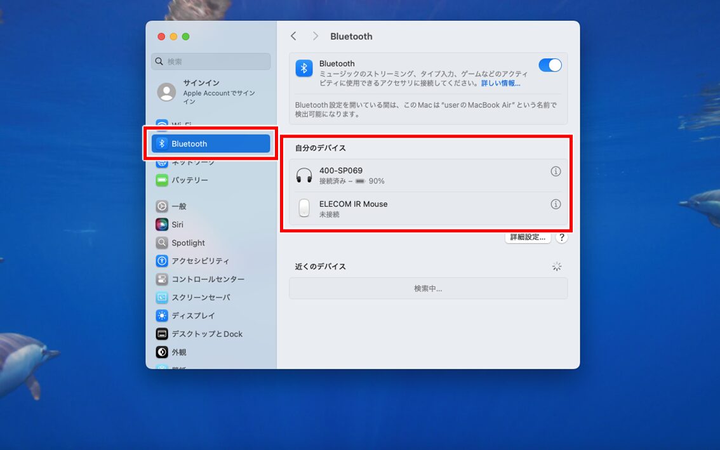This screenshot has height=450, width=720.
Task: Click the 検索 search field
Action: point(210,61)
